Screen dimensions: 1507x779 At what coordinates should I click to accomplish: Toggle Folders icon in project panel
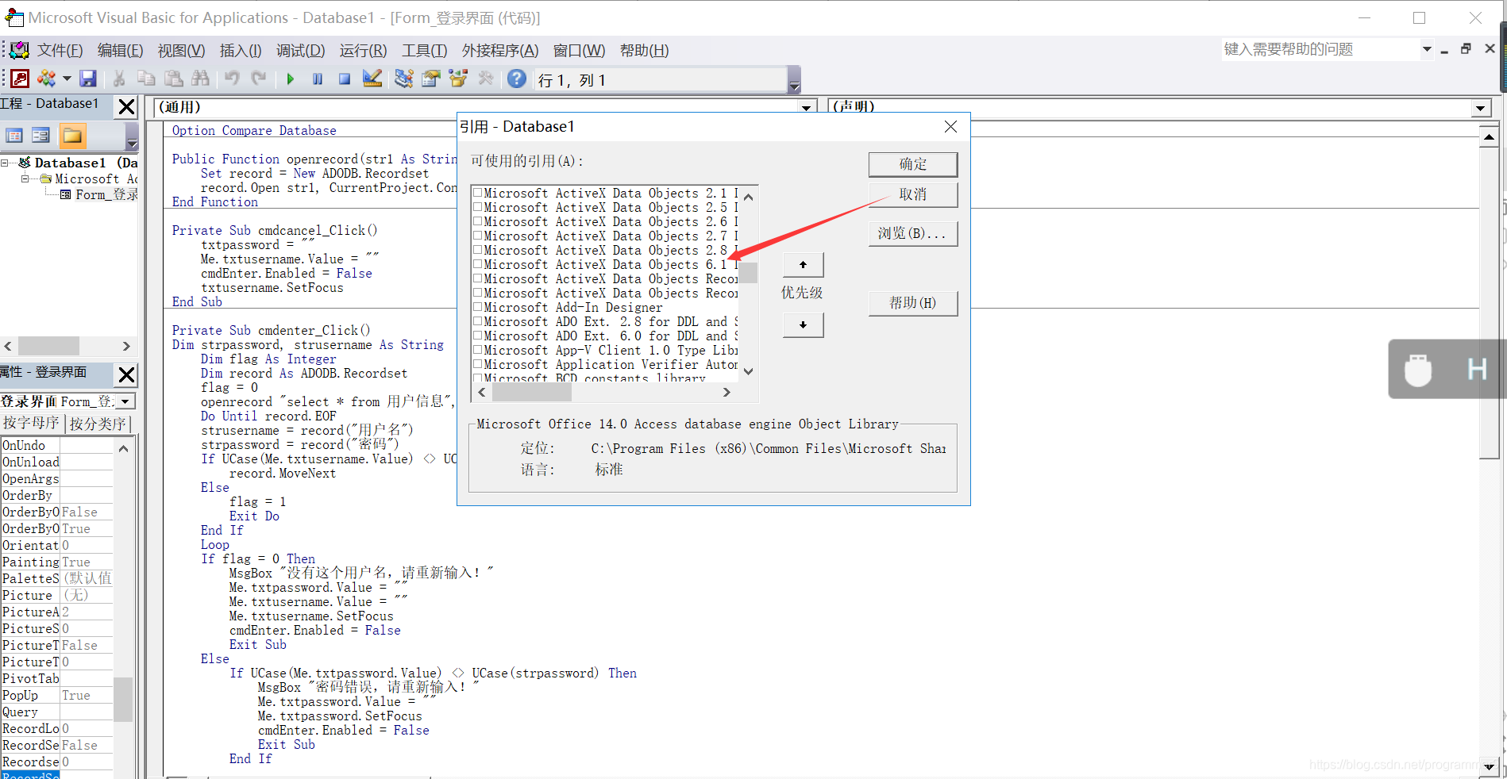coord(72,136)
